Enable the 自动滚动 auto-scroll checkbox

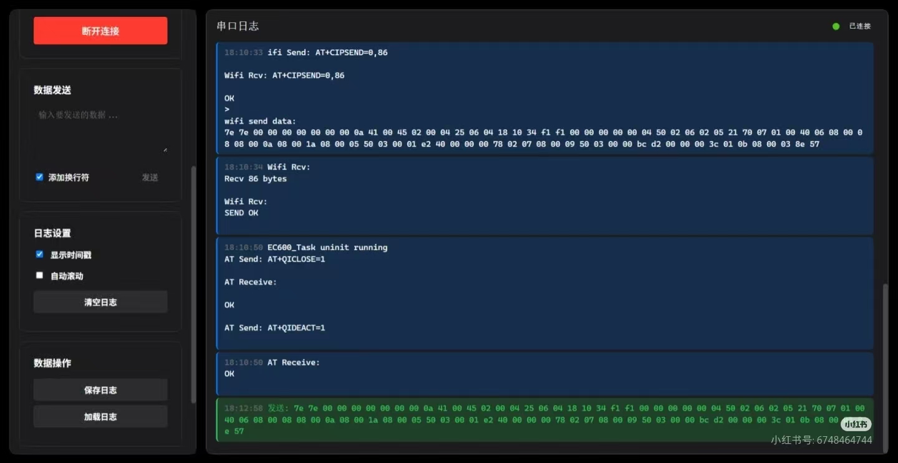coord(39,275)
